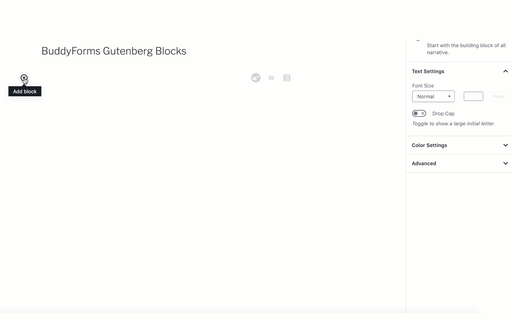Viewport: 513px width, 320px height.
Task: Click the Add block tooltip label
Action: pyautogui.click(x=25, y=92)
